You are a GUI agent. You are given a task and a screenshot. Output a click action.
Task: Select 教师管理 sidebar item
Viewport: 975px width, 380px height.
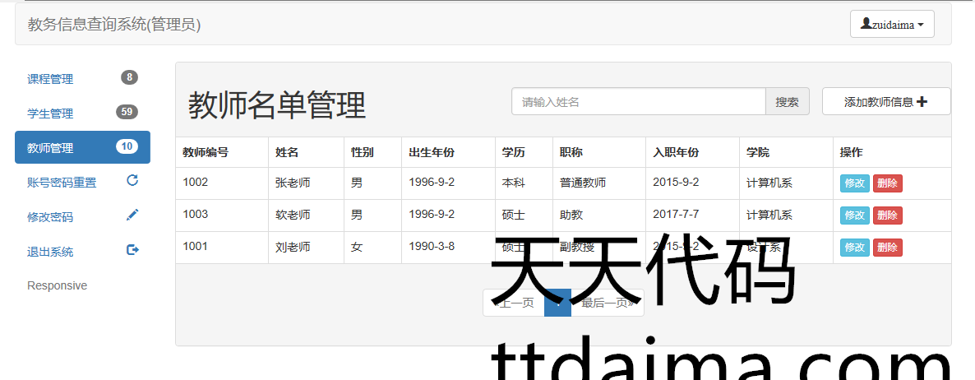50,148
